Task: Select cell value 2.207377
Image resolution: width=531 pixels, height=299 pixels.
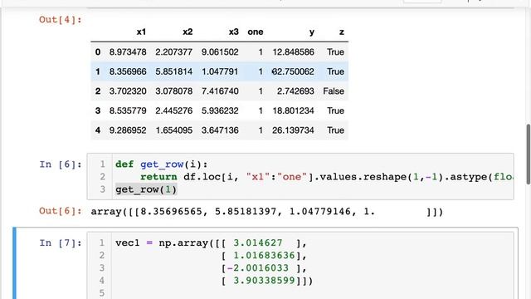Action: 173,51
